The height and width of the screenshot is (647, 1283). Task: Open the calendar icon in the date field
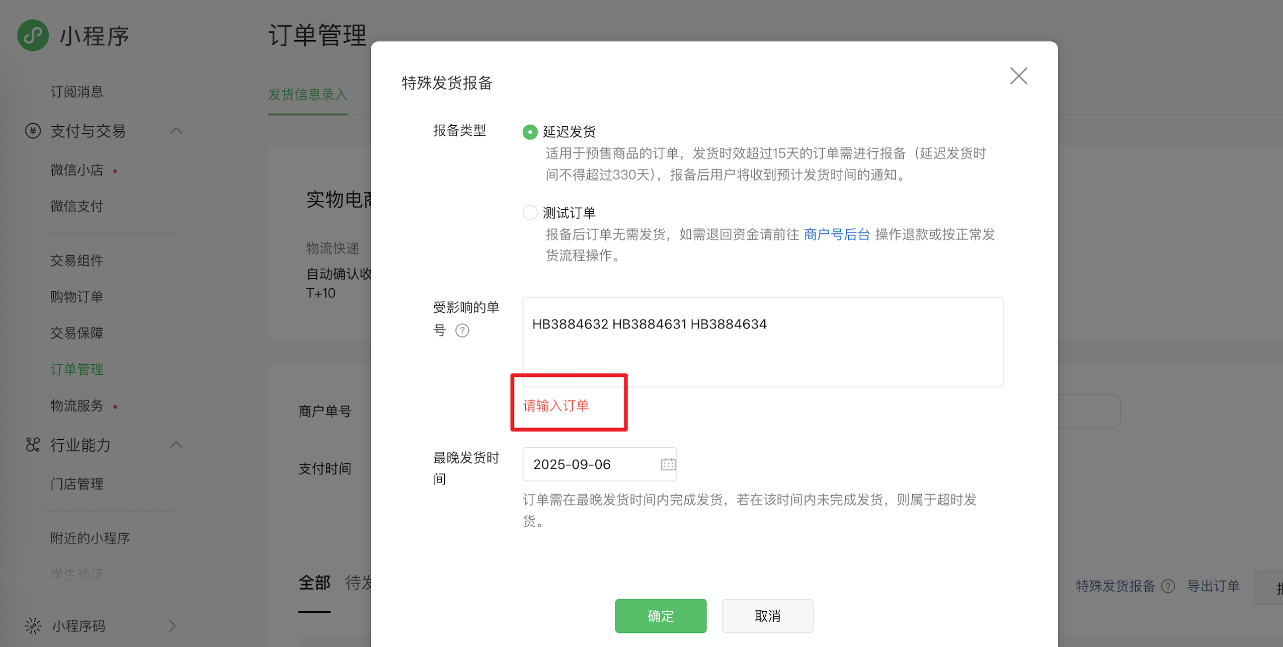pos(668,464)
